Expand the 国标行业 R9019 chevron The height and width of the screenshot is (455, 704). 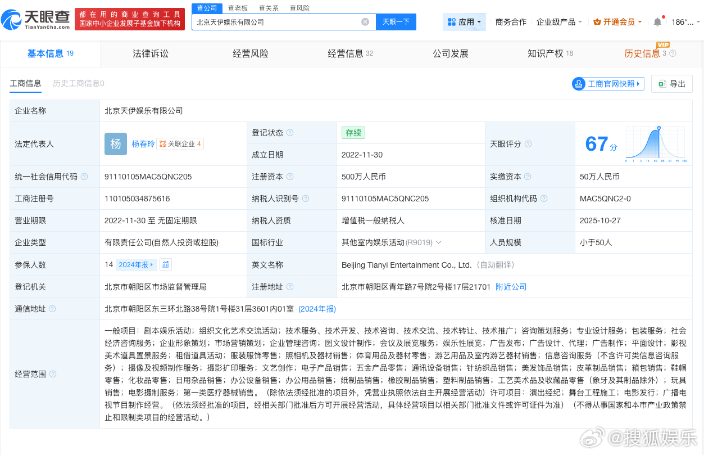[x=438, y=242]
